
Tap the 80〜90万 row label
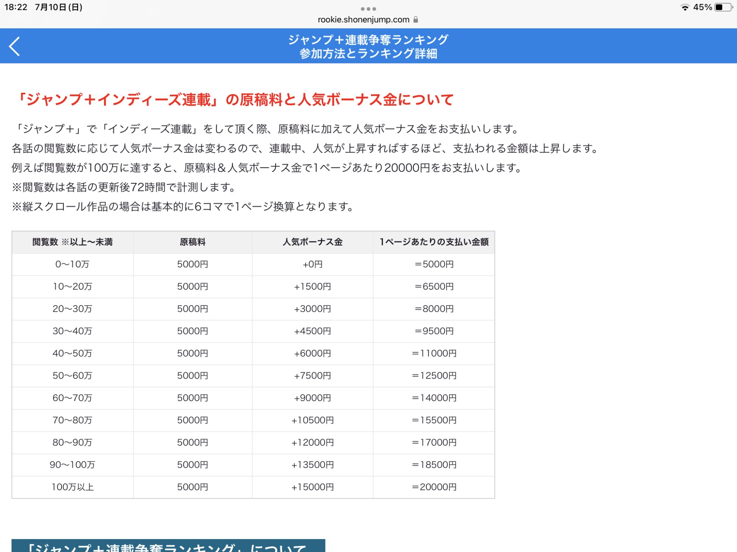pyautogui.click(x=73, y=442)
